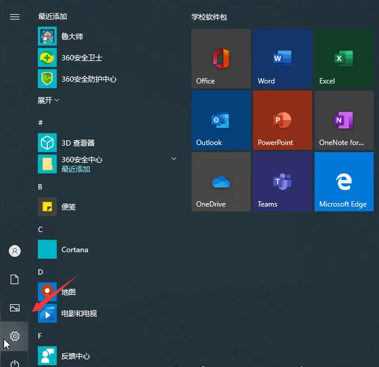Screen dimensions: 379x367
Task: Open the 便笺 sticky notes app
Action: point(69,207)
